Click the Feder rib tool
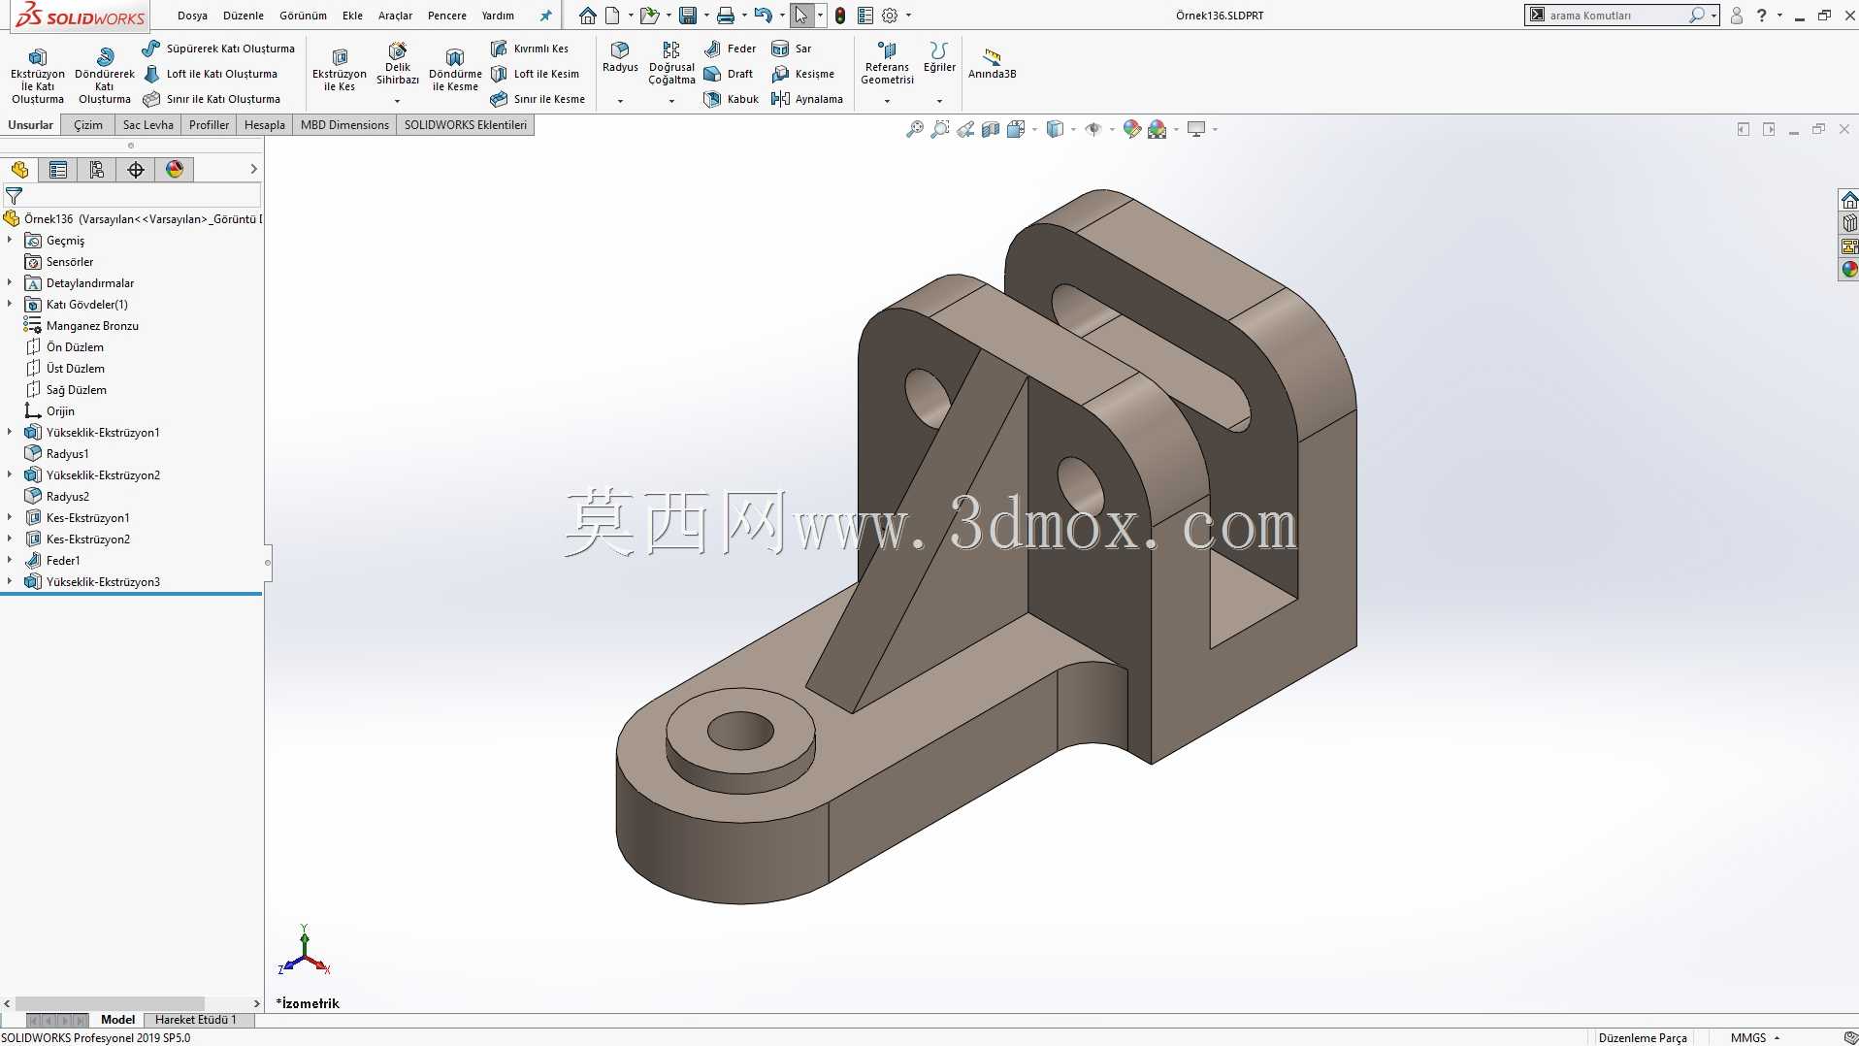Screen dimensions: 1859x1046 pos(730,49)
